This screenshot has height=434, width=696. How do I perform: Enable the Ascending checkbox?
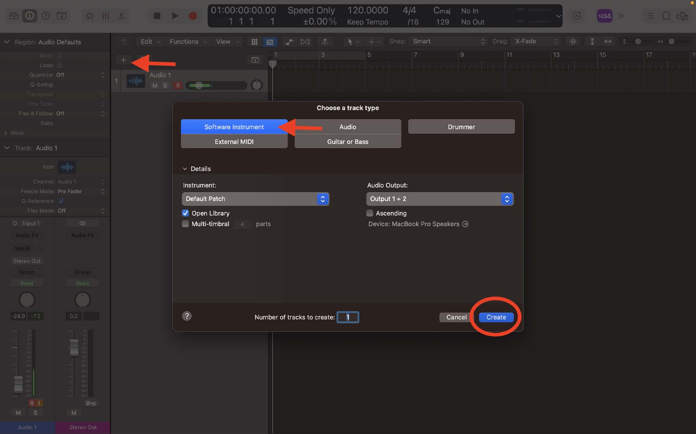tap(370, 213)
